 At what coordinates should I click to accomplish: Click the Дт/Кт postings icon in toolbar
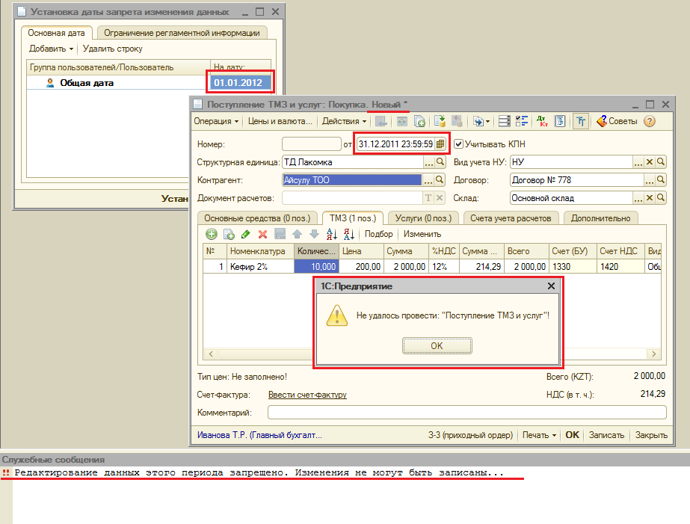click(x=542, y=121)
